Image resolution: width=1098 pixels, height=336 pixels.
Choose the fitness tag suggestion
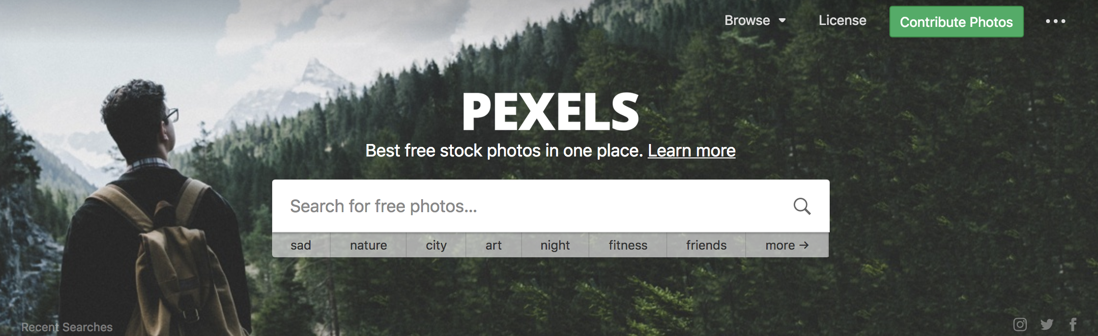(628, 245)
